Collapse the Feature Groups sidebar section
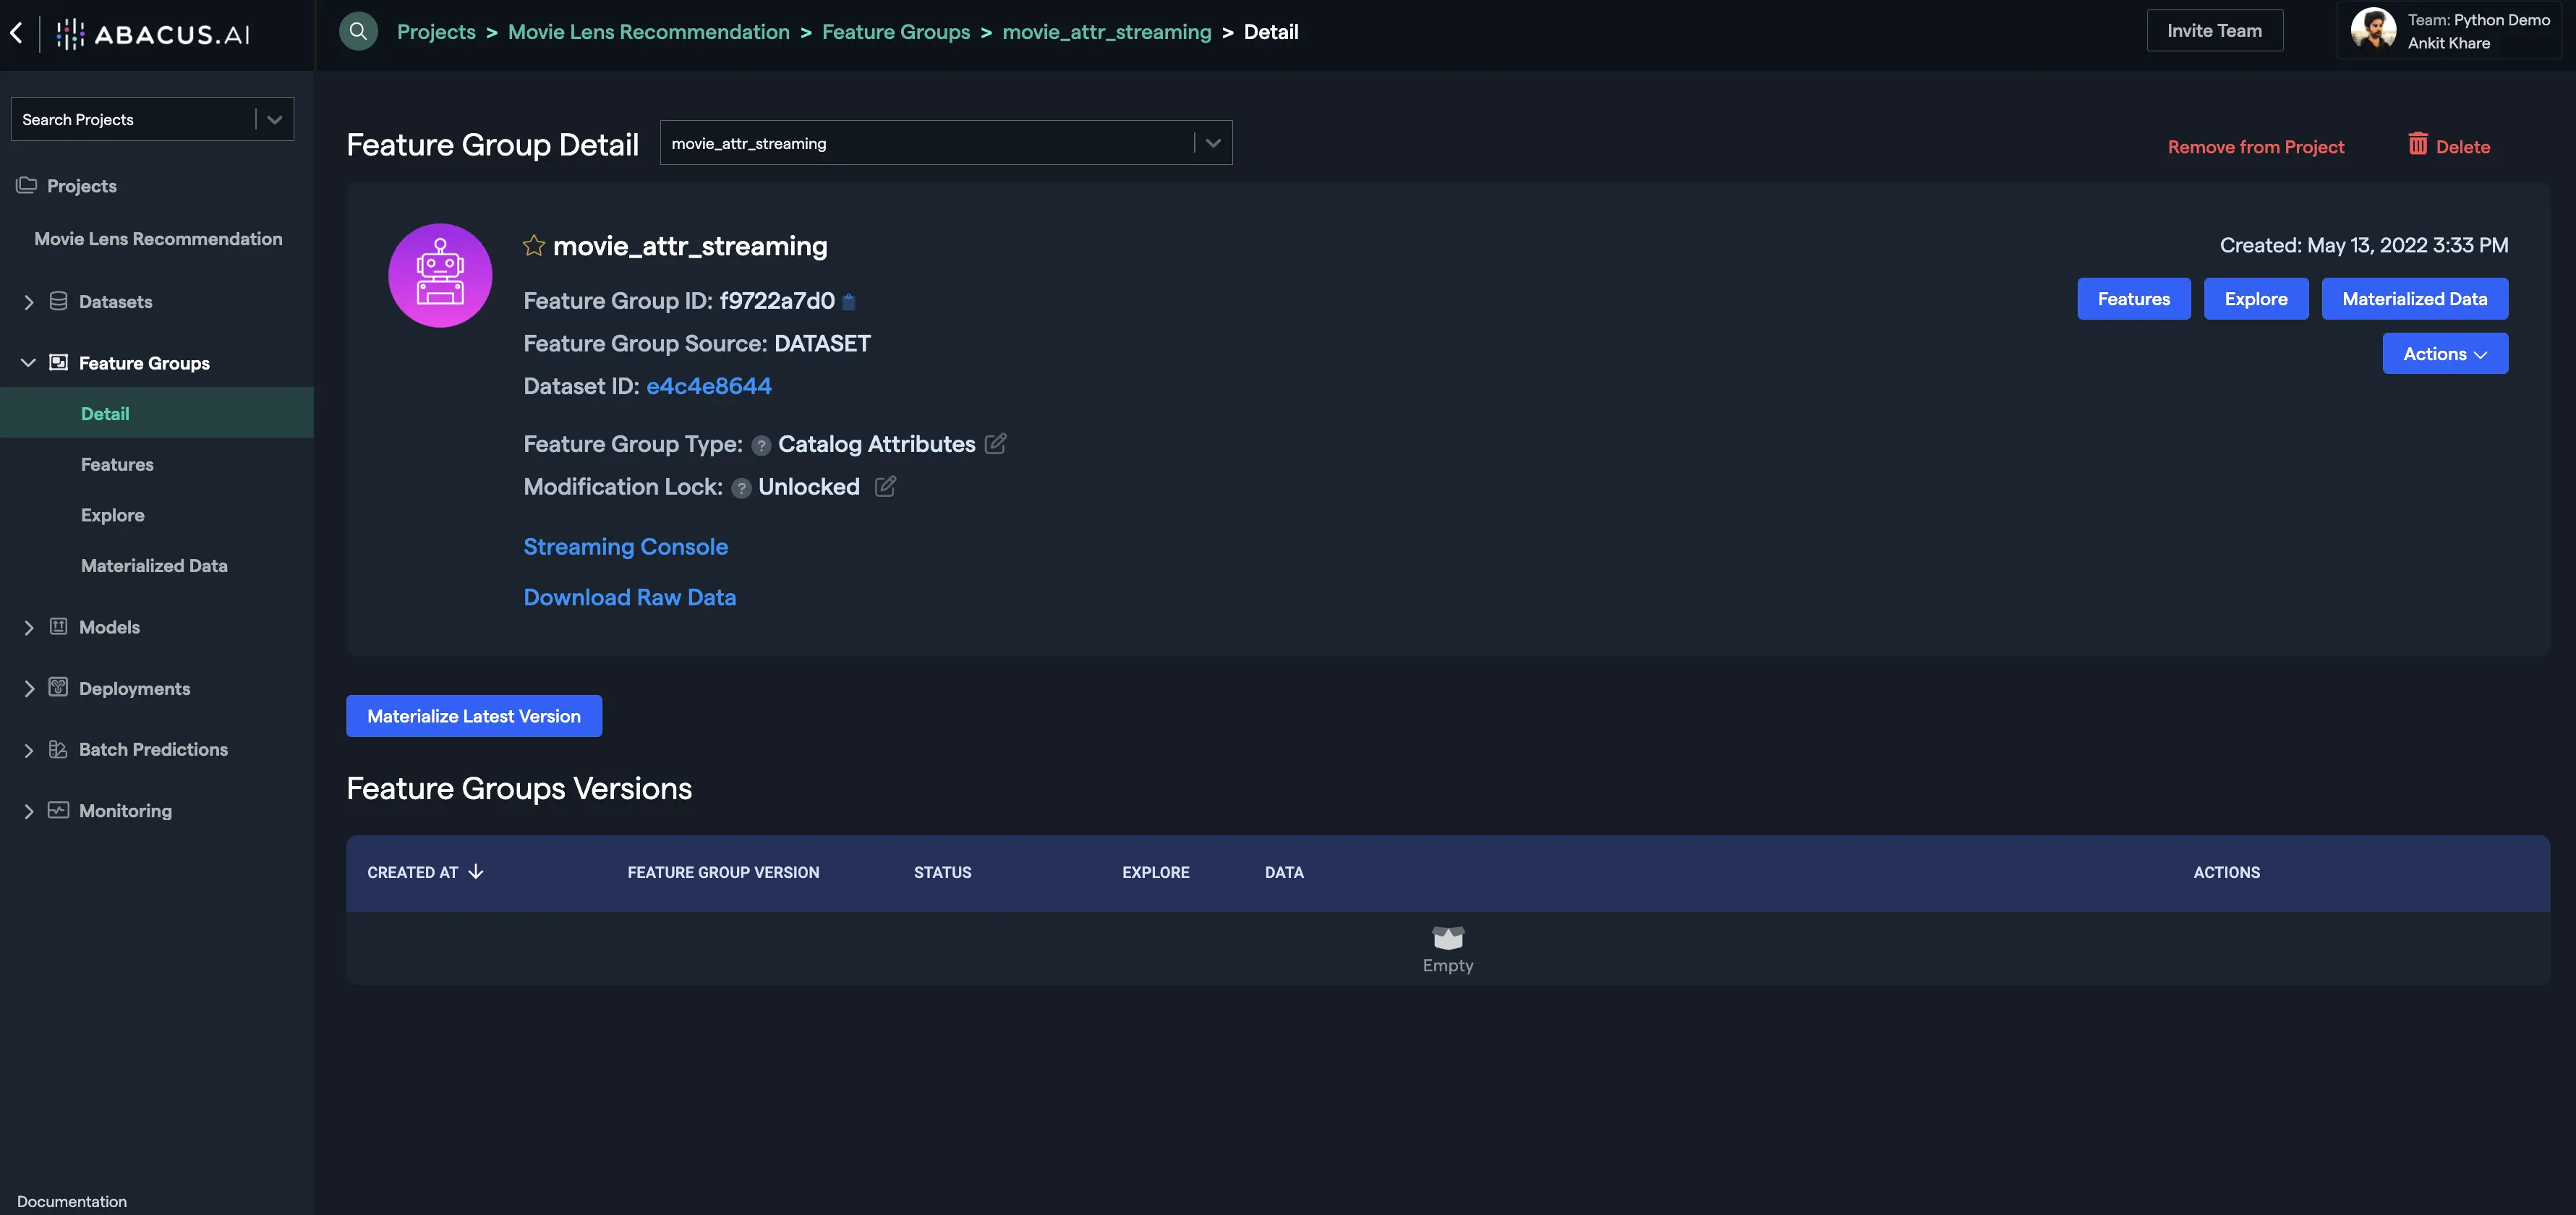 coord(28,363)
